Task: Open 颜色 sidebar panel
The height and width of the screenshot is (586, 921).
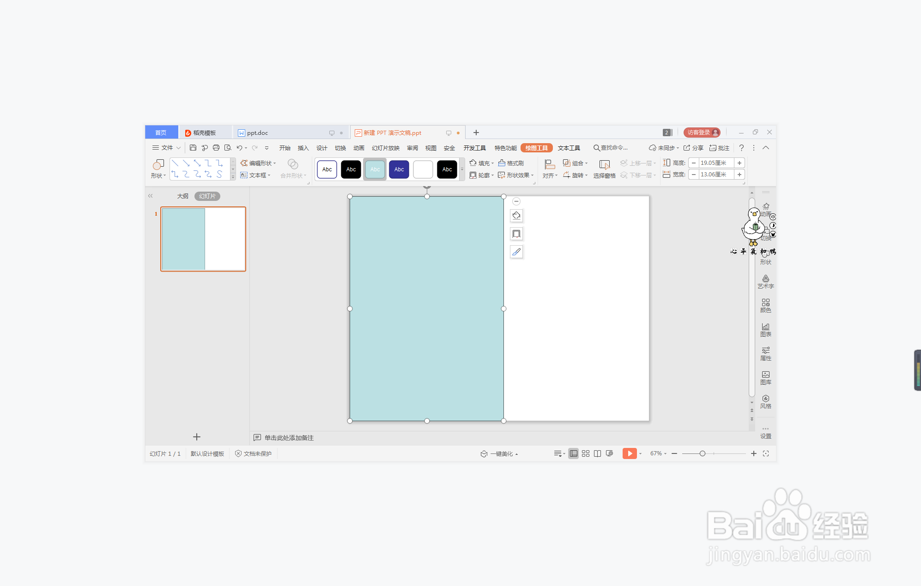Action: [766, 306]
